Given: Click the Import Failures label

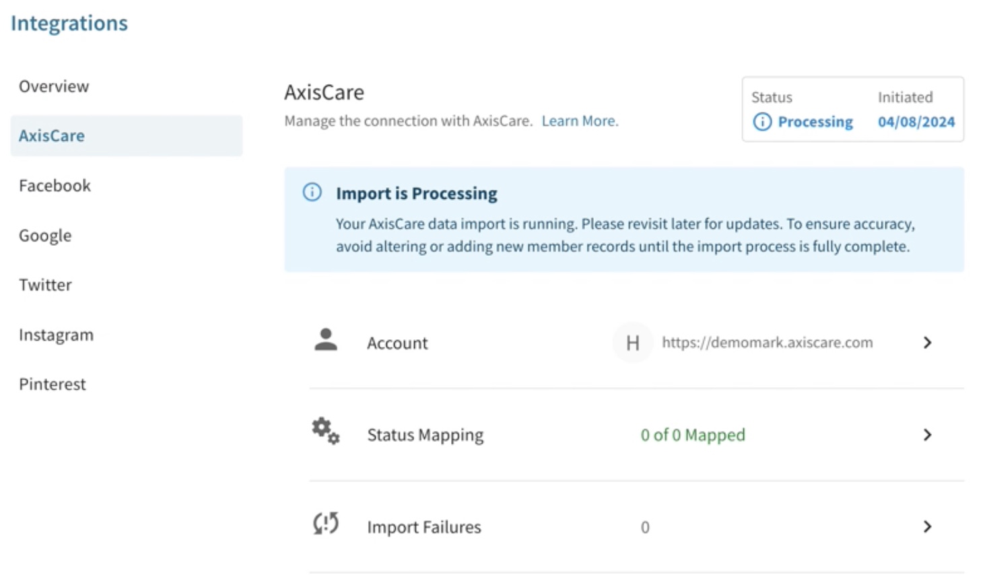Looking at the screenshot, I should 424,527.
